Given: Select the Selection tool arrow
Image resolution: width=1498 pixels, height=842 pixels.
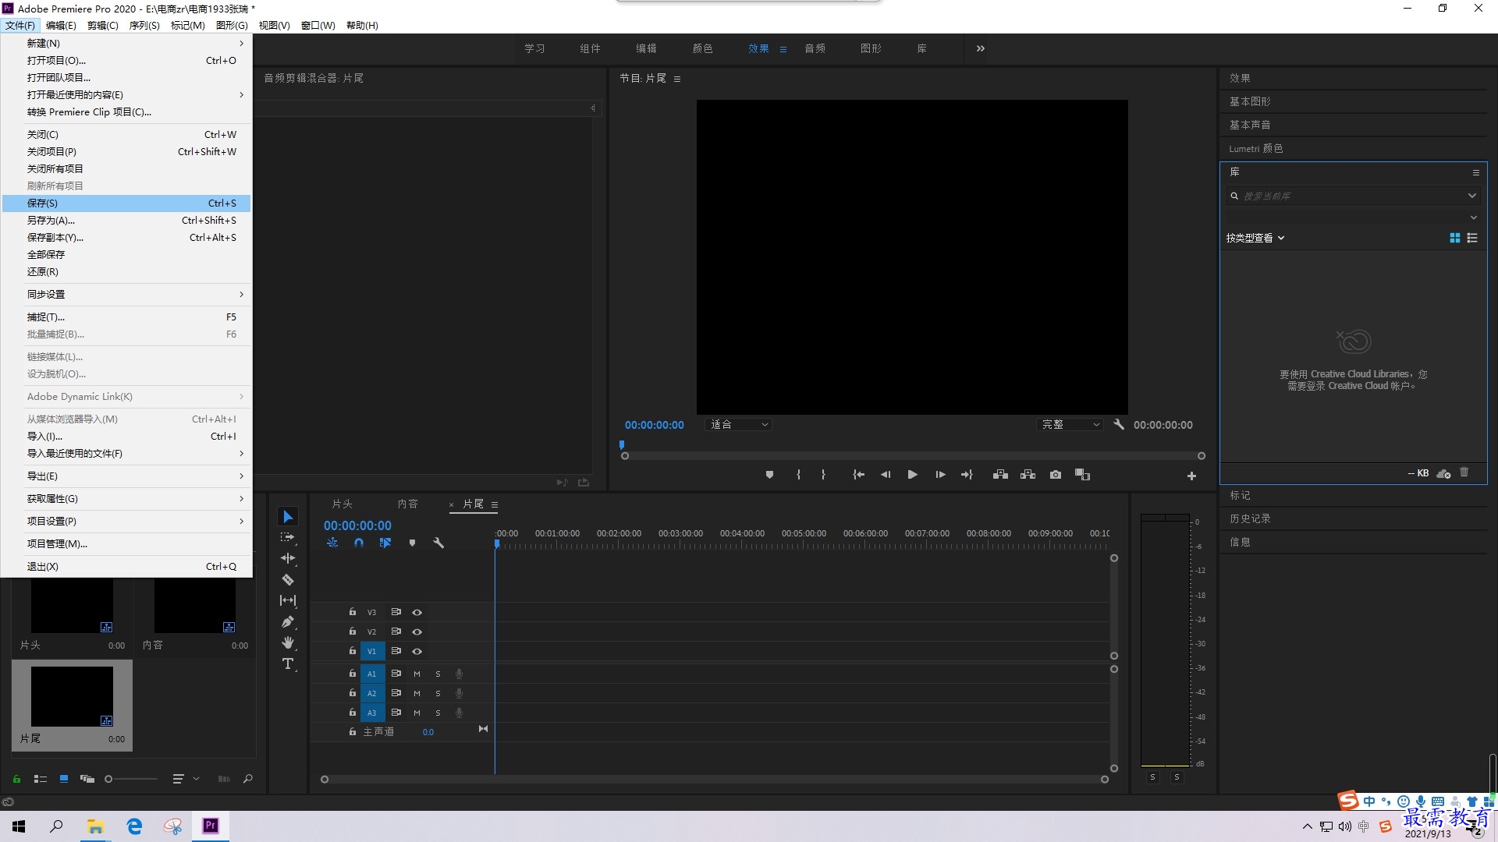Looking at the screenshot, I should pyautogui.click(x=288, y=517).
